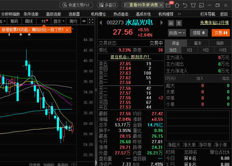Open 抓住机会，即刻开户 link

point(131,57)
